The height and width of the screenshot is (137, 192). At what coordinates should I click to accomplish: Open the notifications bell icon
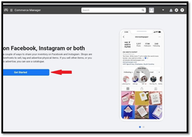coord(171,10)
